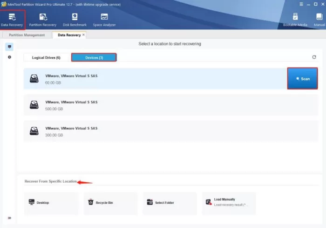
Task: Open the hamburger menu in the title bar
Action: point(301,4)
